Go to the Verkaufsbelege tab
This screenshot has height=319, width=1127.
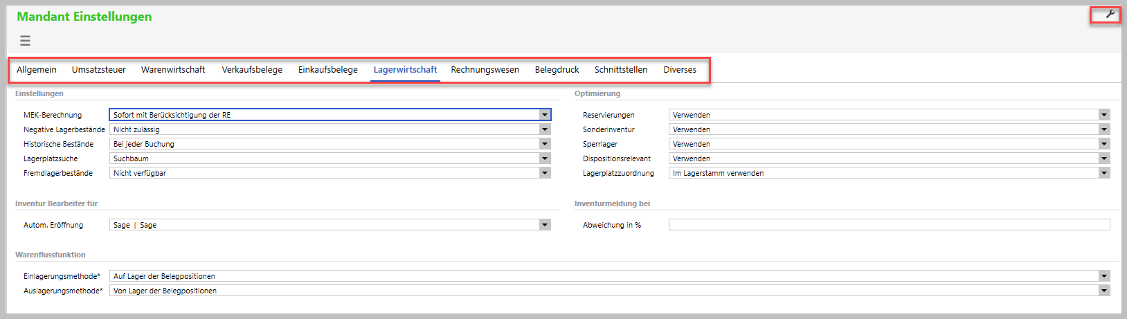[252, 70]
